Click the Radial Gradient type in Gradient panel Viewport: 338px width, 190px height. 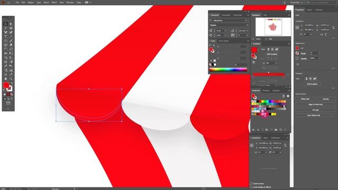[273, 49]
